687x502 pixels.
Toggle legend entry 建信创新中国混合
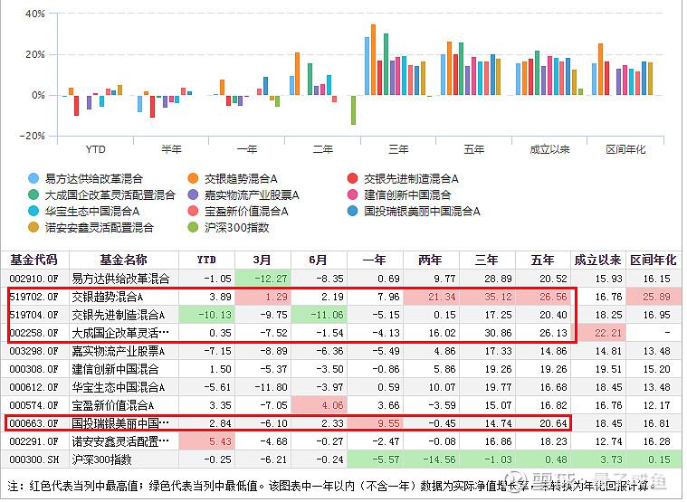398,194
